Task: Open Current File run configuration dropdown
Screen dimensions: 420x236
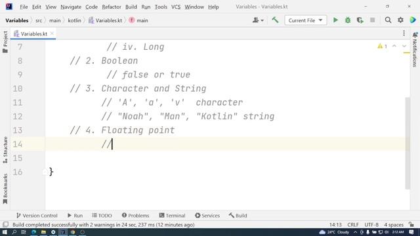Action: [306, 20]
